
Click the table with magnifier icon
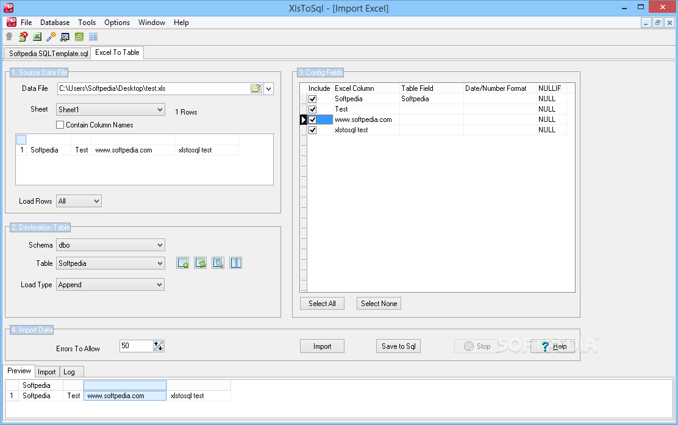(x=218, y=263)
